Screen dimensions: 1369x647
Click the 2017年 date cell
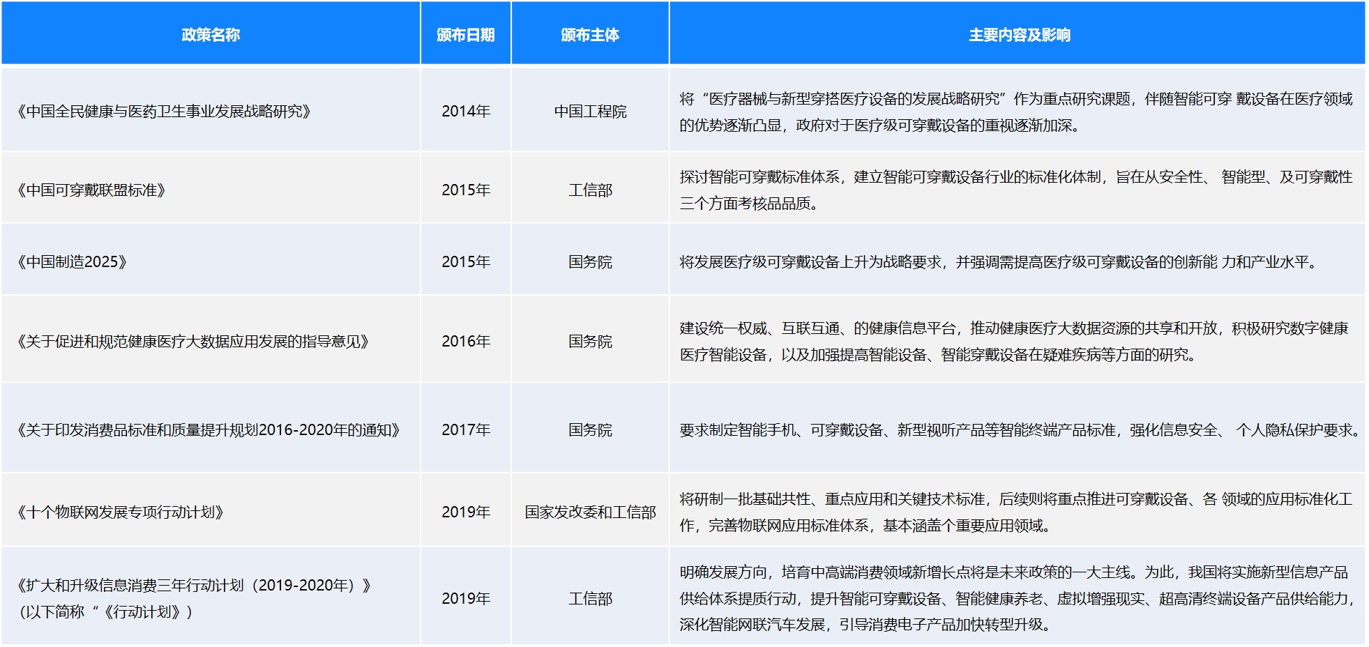coord(466,430)
